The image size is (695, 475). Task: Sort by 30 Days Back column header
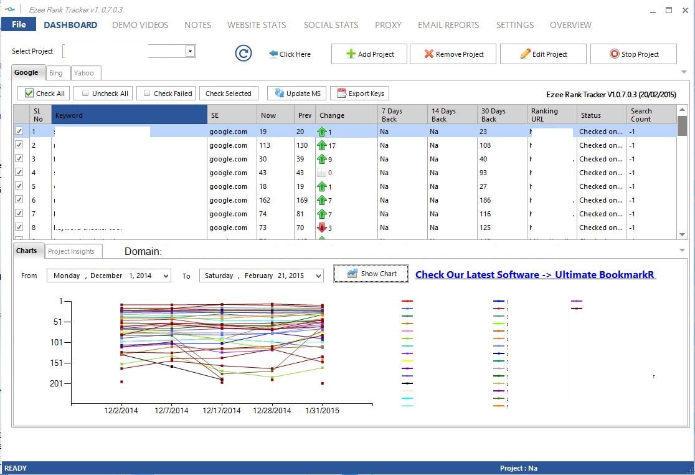coord(502,115)
